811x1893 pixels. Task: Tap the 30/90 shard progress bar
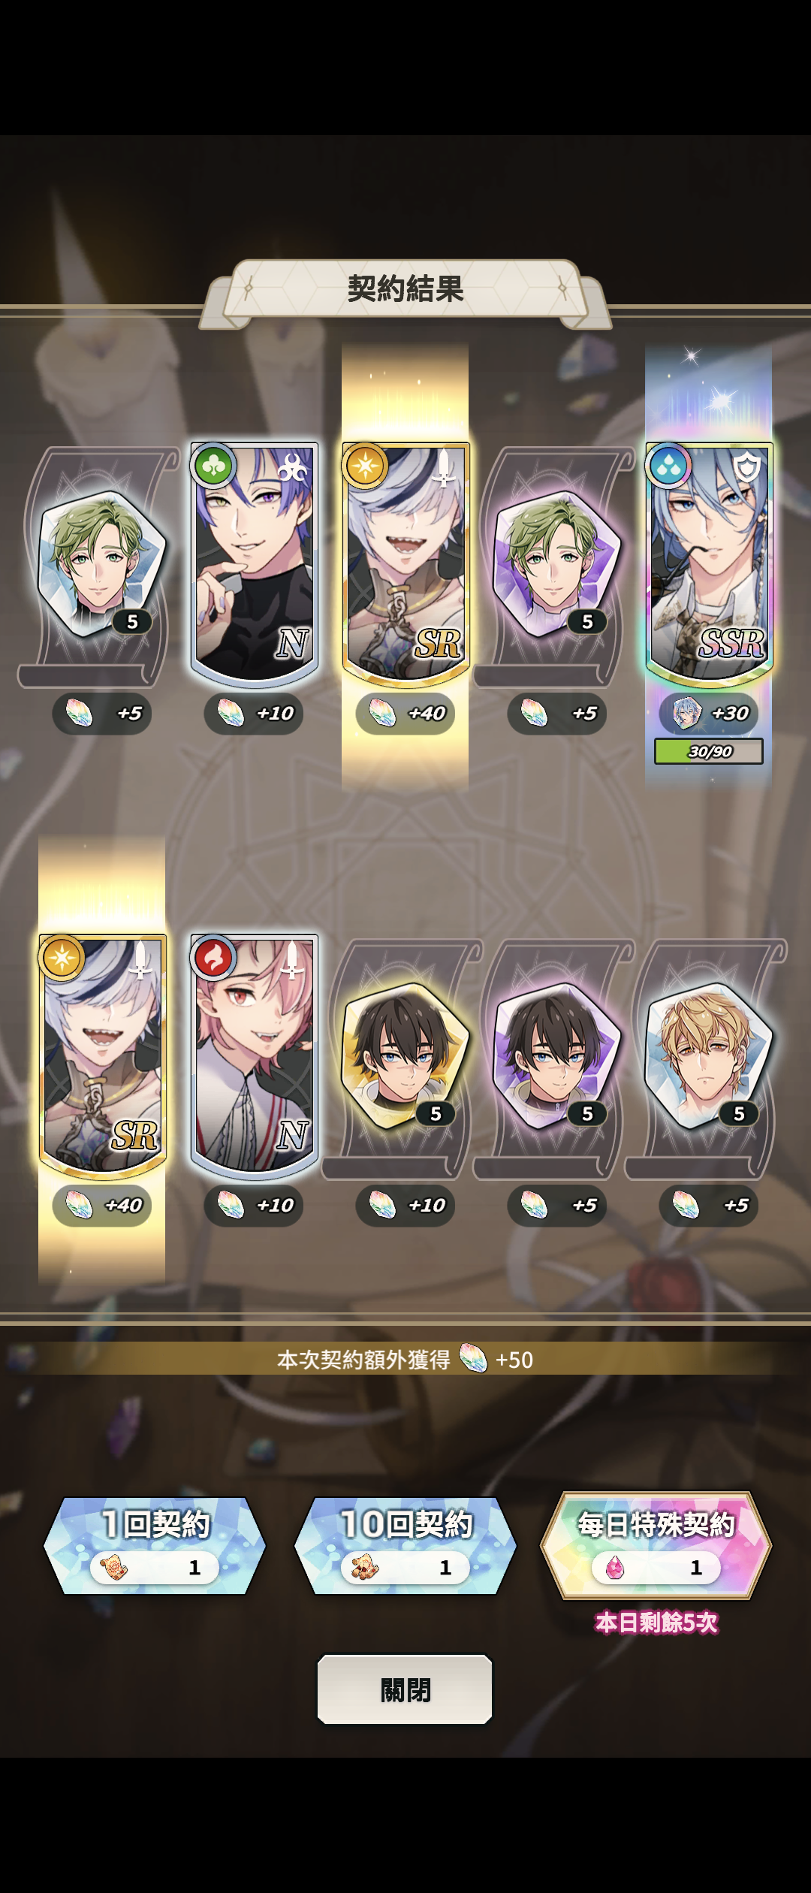[x=709, y=751]
